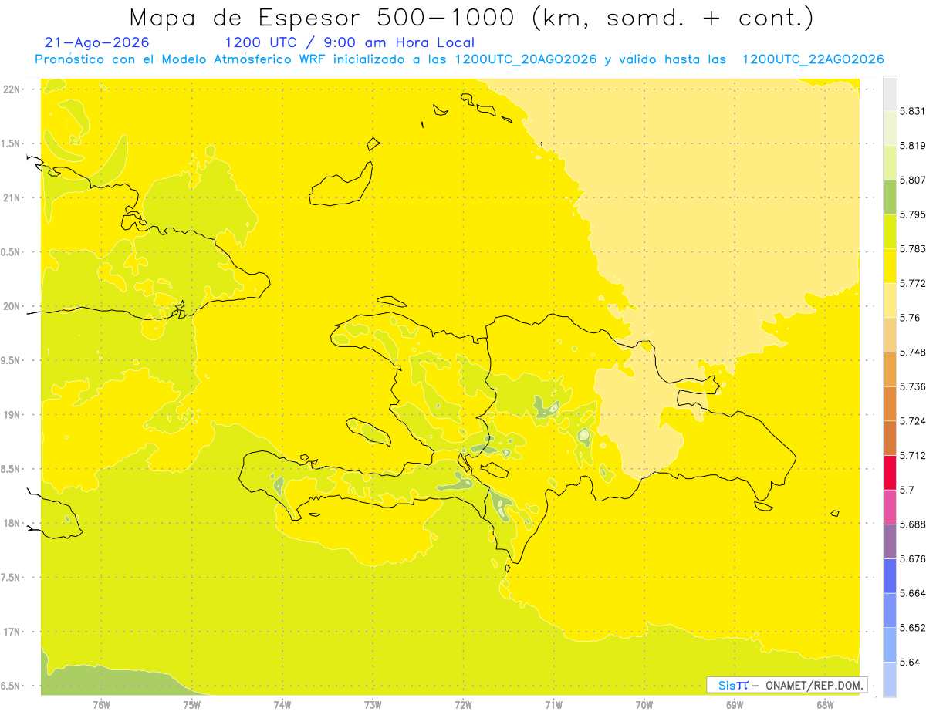The height and width of the screenshot is (715, 926).
Task: Click the 5.772 value on the color scale
Action: click(x=912, y=283)
